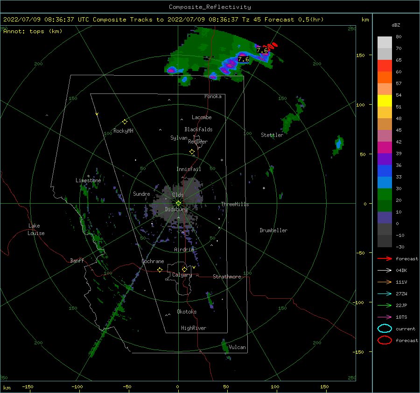Select the Limestone label
Image resolution: width=420 pixels, height=393 pixels.
coord(88,180)
